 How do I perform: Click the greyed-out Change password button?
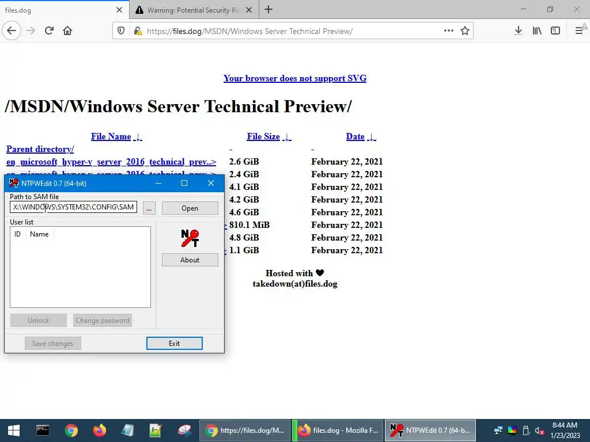tap(103, 320)
